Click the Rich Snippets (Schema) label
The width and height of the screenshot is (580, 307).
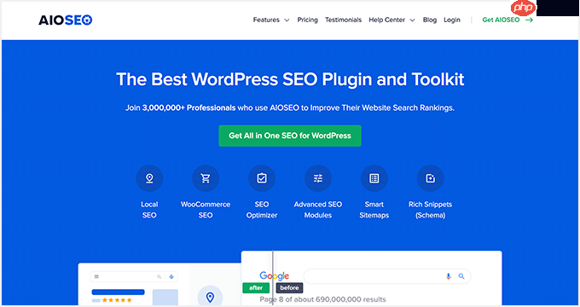point(431,210)
